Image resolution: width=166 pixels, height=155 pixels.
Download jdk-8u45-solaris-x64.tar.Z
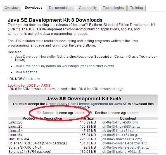coord(121,152)
